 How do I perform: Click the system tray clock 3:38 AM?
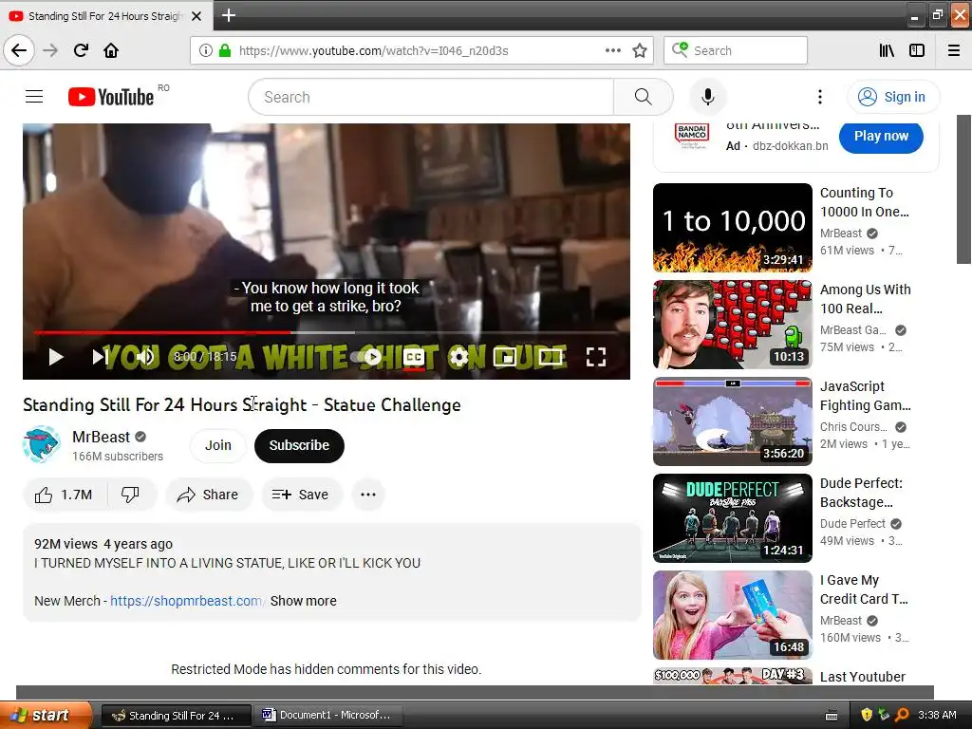(x=937, y=715)
